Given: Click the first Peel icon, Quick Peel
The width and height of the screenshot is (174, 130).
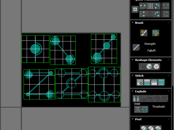Looking at the screenshot, I should click(144, 128).
